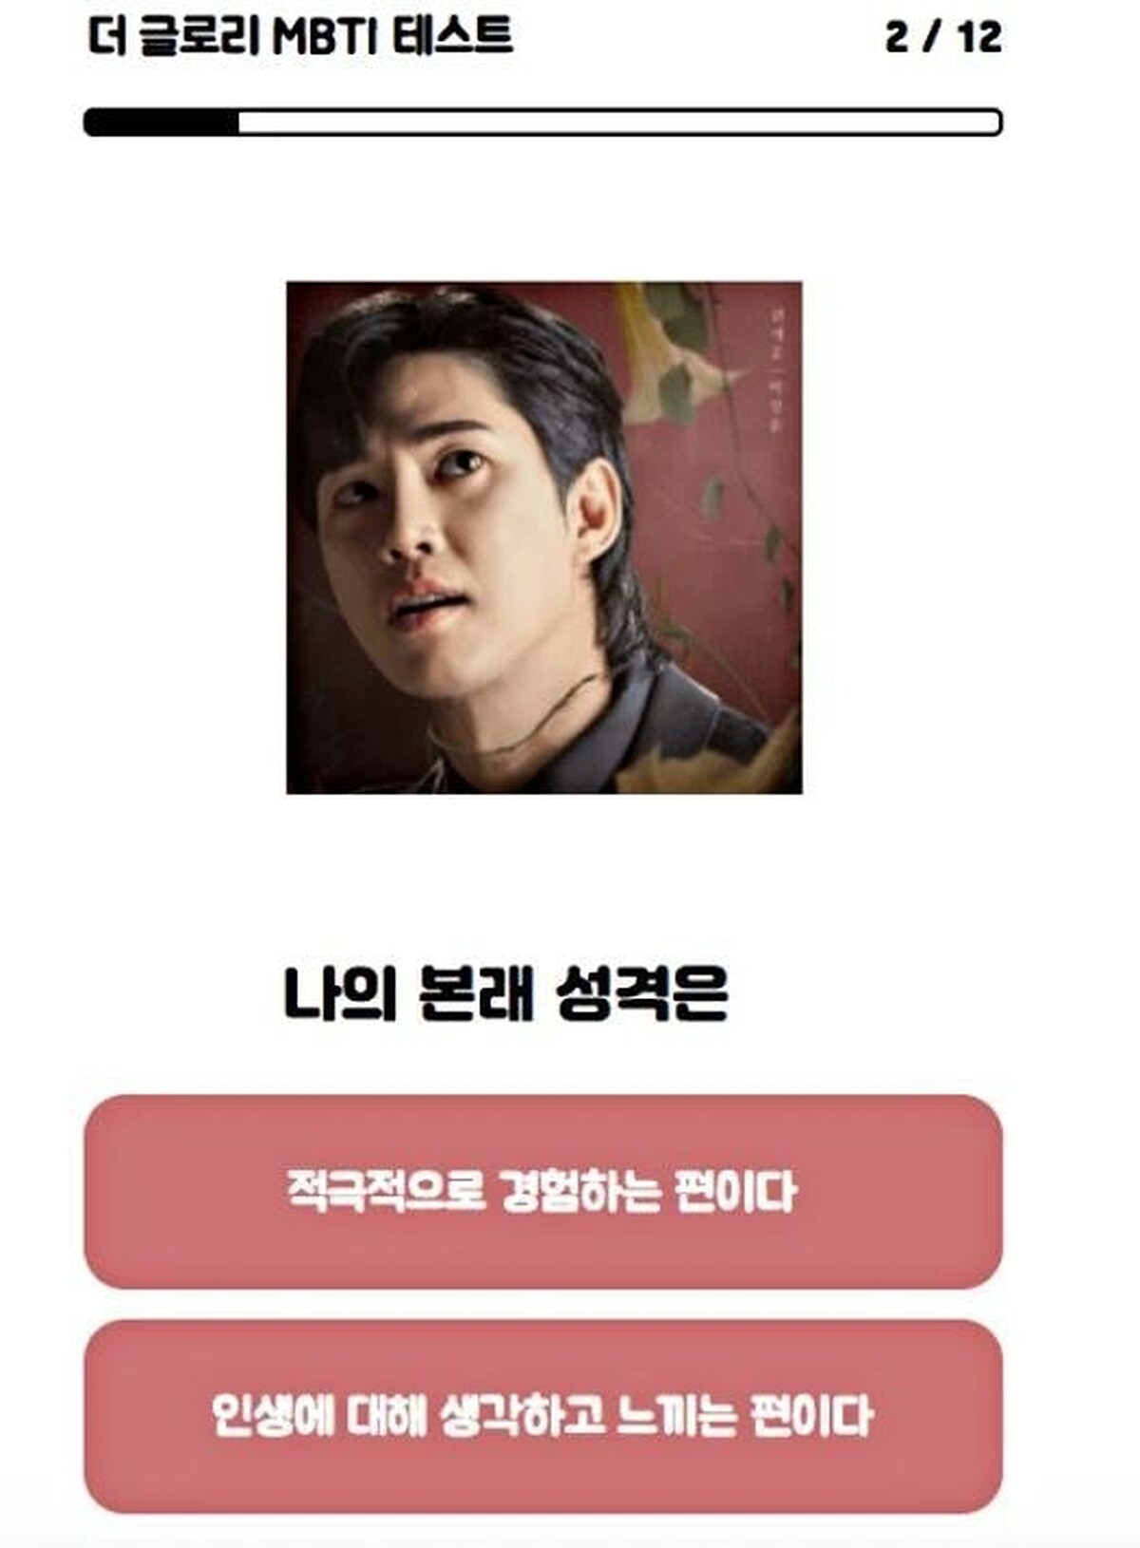Click the word '성격은' in the question
Viewport: 1140px width, 1548px height.
[642, 994]
